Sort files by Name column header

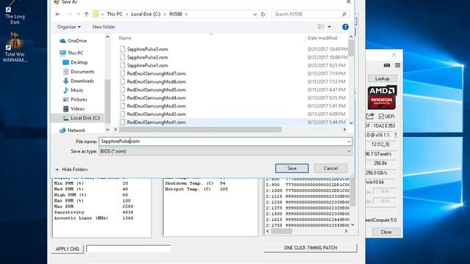click(x=125, y=38)
